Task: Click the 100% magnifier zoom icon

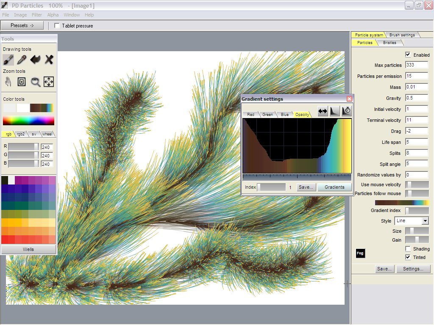Action: point(35,82)
